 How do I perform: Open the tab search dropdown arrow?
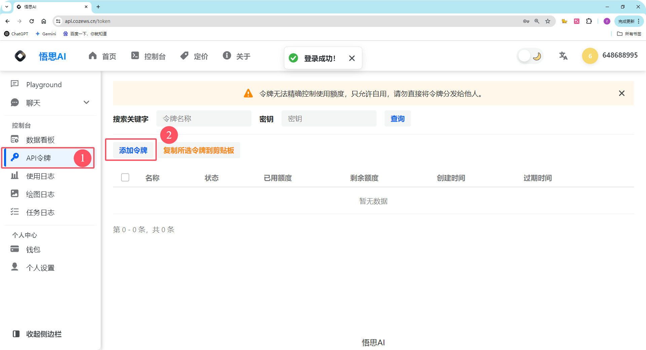click(6, 7)
